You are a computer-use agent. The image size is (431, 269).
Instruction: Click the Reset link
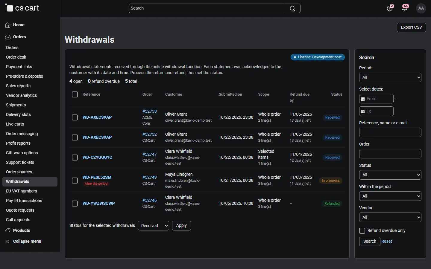387,242
